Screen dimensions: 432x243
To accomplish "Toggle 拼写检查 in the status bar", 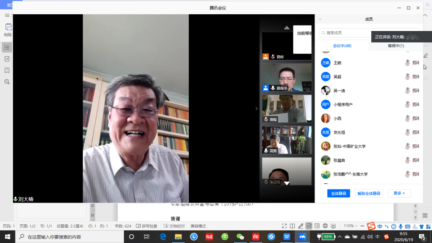I will click(146, 226).
